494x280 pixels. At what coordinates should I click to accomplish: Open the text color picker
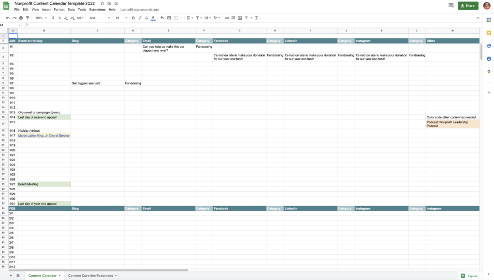tap(153, 18)
